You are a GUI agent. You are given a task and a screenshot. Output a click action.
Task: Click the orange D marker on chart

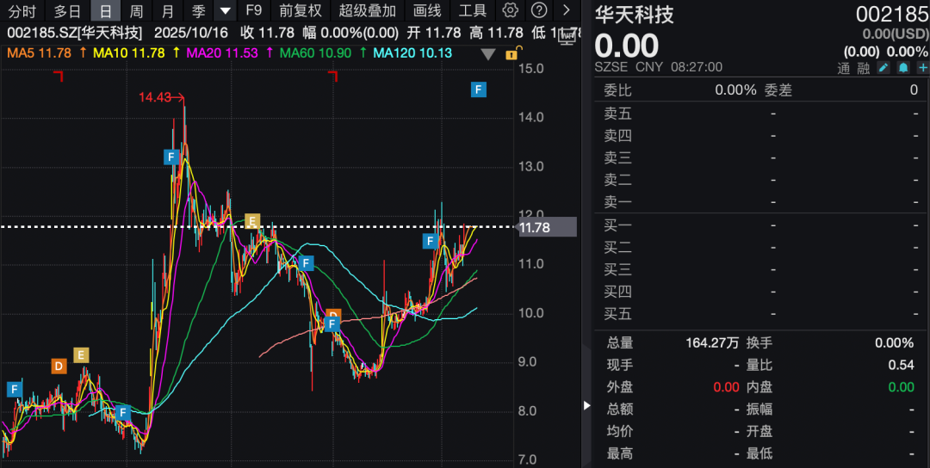pyautogui.click(x=59, y=366)
